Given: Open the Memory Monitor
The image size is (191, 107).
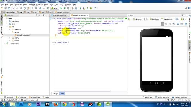Looking at the screenshot, I should pyautogui.click(x=179, y=97).
